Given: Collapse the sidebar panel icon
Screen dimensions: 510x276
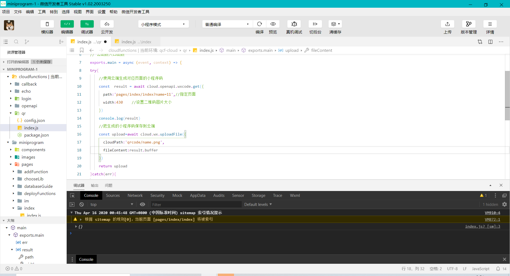Looking at the screenshot, I should click(61, 42).
